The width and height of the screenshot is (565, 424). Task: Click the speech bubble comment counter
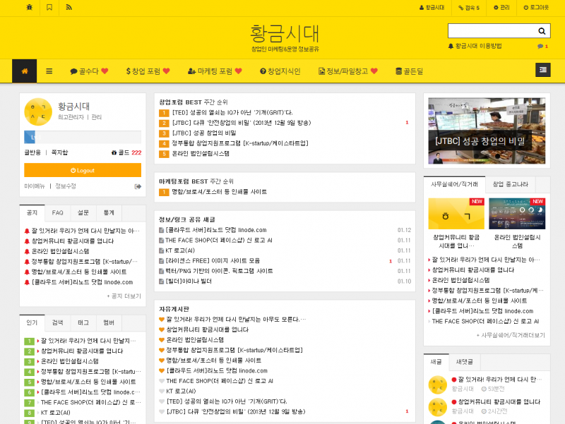point(542,47)
